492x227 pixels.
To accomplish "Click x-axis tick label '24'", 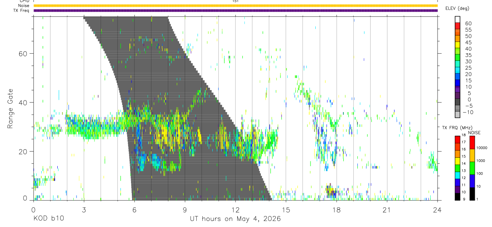I will (x=437, y=210).
